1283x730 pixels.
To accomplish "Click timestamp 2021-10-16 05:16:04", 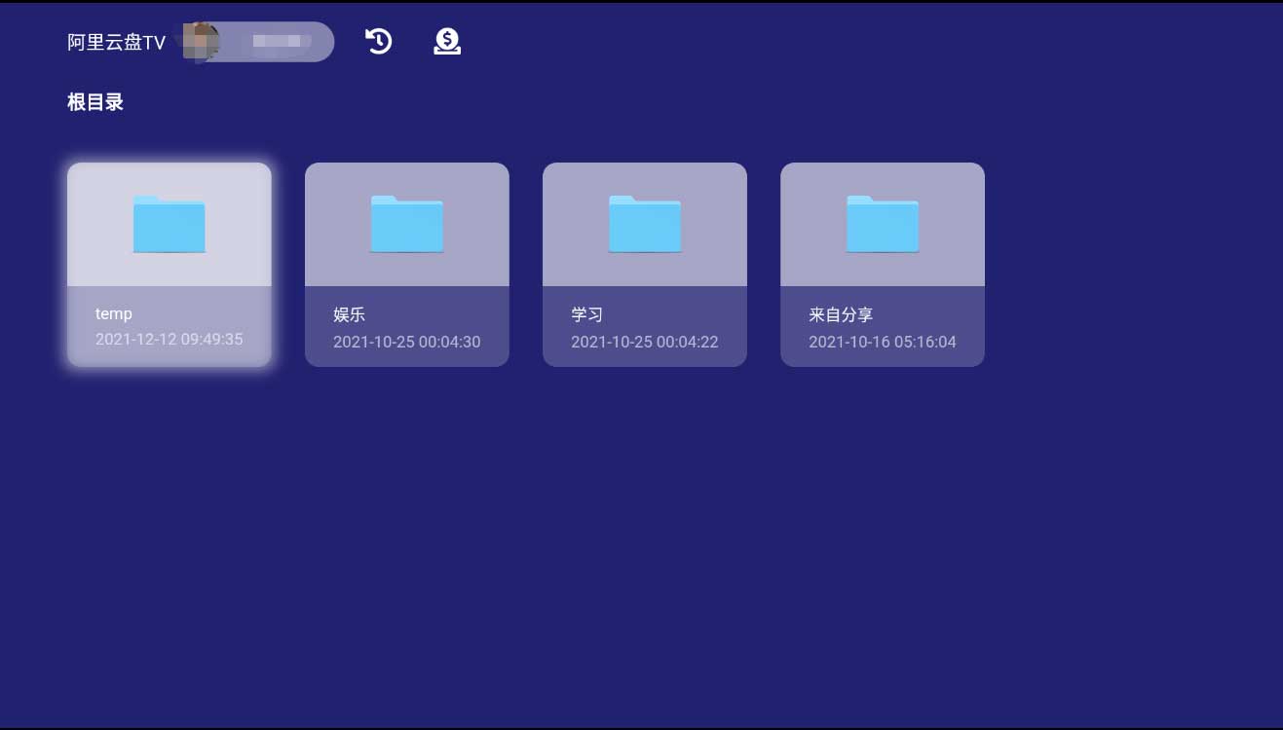I will [883, 342].
